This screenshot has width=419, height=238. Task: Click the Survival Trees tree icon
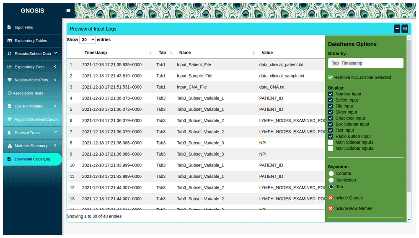(9, 133)
